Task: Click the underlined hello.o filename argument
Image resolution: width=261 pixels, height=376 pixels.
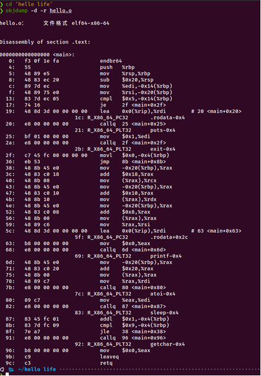Action: (x=61, y=11)
